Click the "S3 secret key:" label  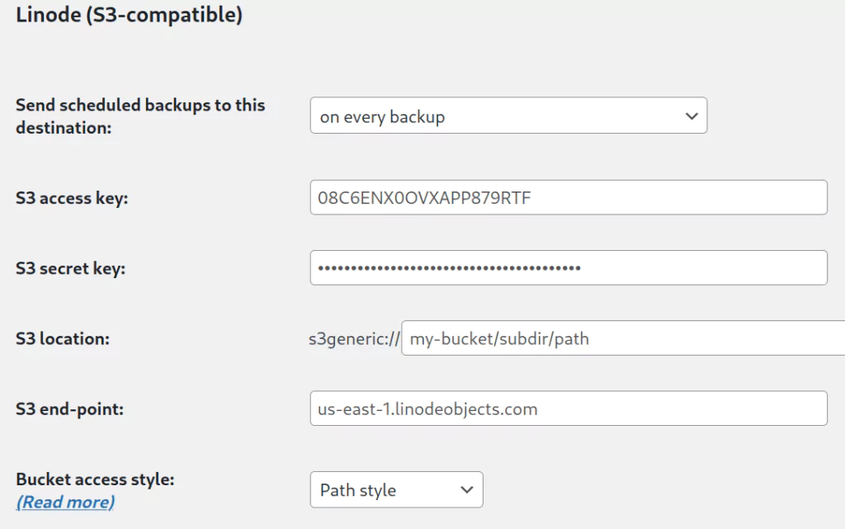70,268
